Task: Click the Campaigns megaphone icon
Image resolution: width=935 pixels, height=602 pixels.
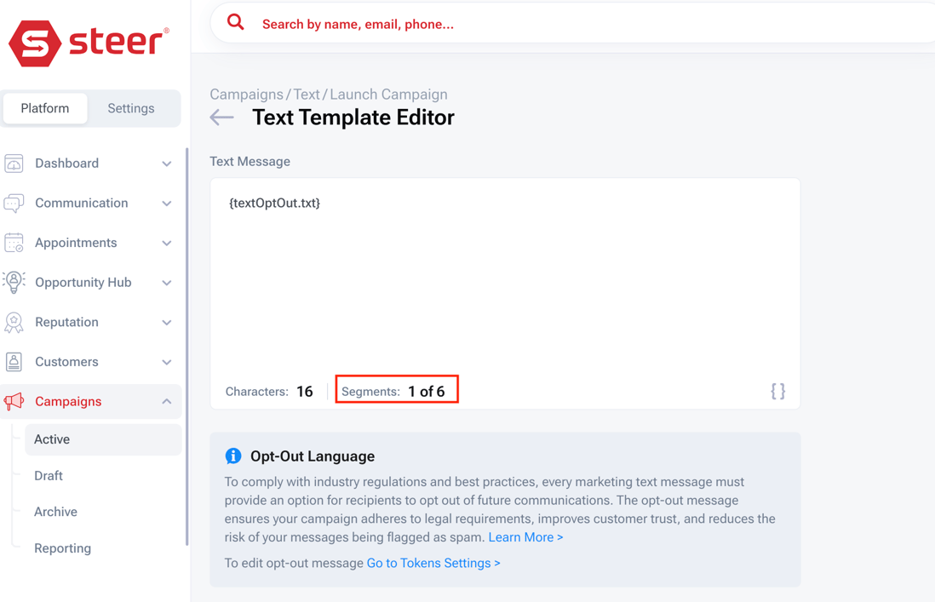Action: pyautogui.click(x=14, y=401)
